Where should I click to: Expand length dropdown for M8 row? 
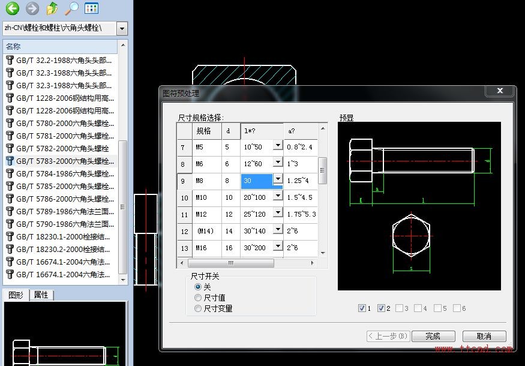pyautogui.click(x=277, y=179)
